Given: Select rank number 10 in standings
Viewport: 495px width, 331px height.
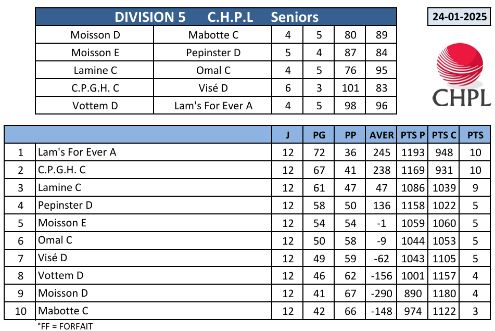Looking at the screenshot, I should (21, 311).
